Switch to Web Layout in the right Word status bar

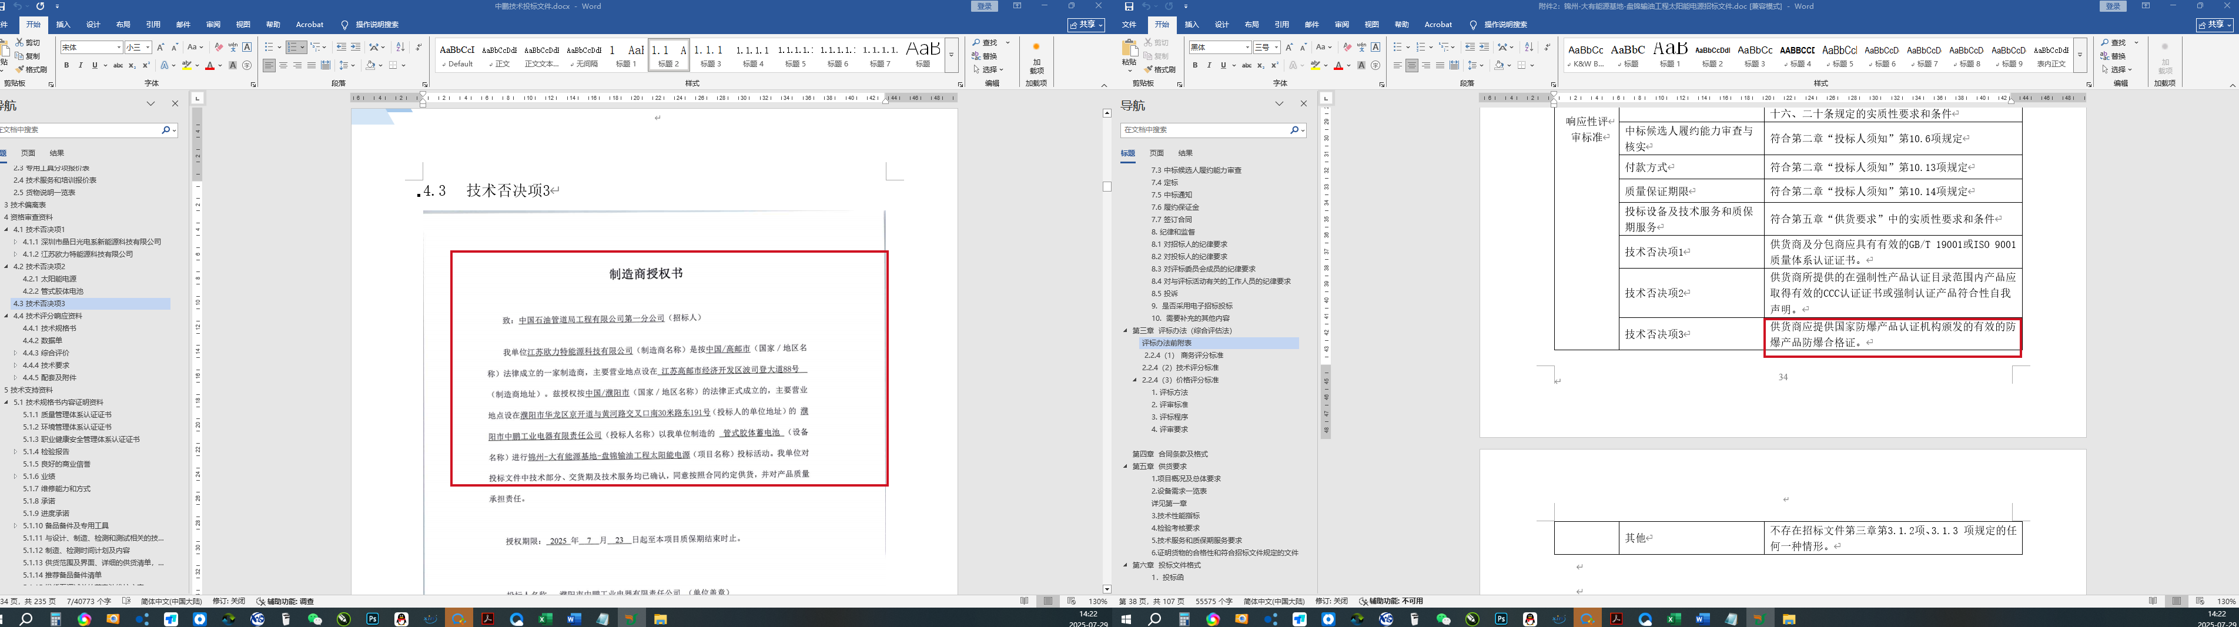pos(2200,601)
